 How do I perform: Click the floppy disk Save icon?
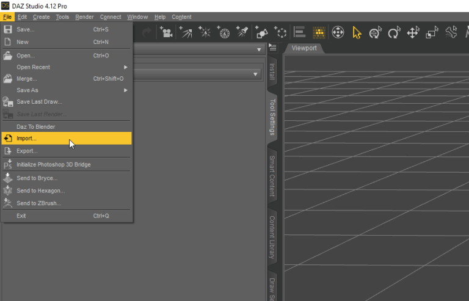coord(8,29)
